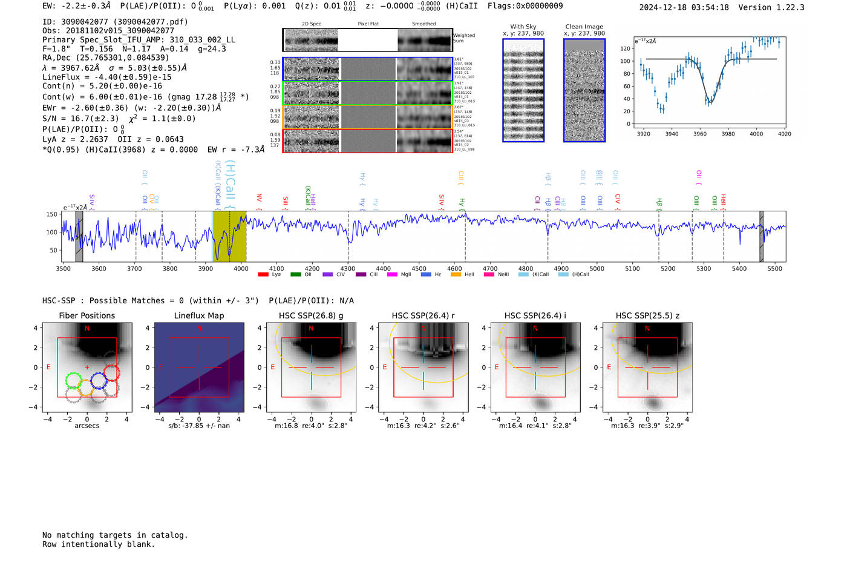Select the Fiber Positions panel
Screen dimensions: 847x577
87,367
